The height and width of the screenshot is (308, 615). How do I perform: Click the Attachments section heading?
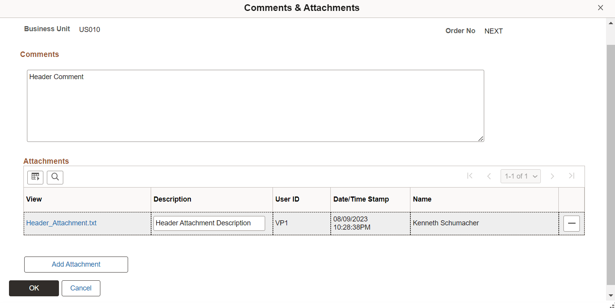tap(46, 161)
